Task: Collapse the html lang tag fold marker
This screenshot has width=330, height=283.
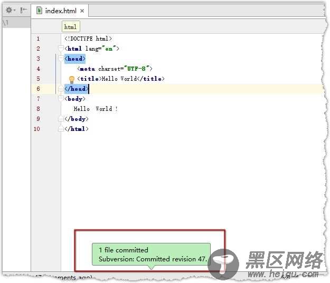Action: click(61, 49)
